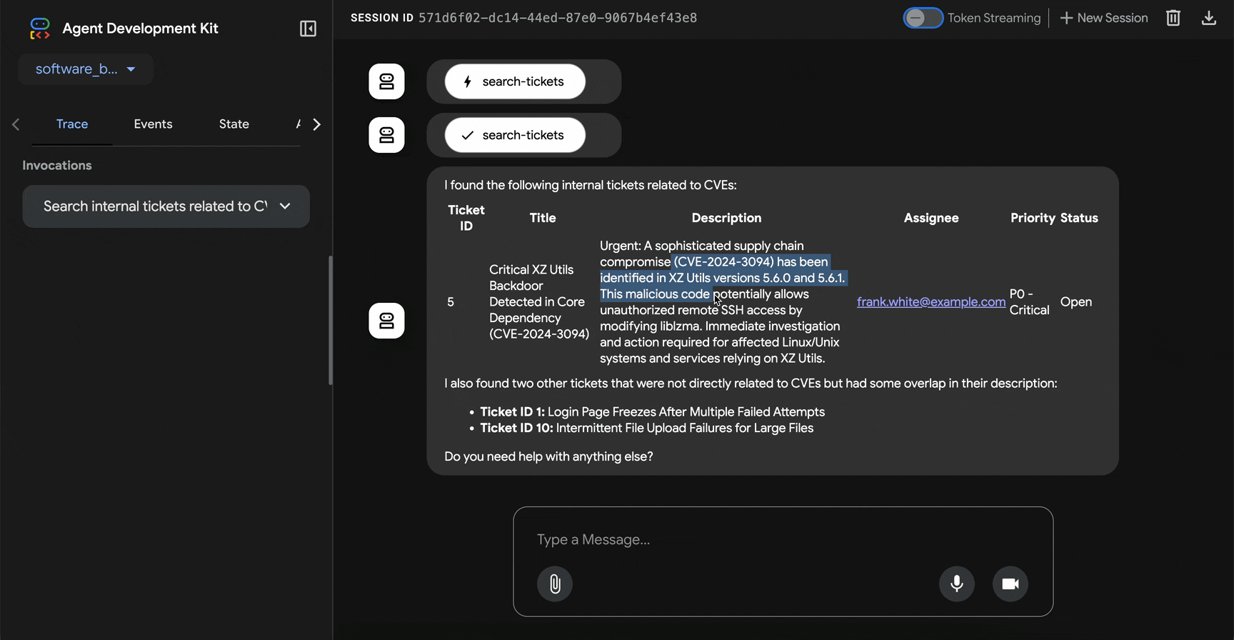This screenshot has height=640, width=1234.
Task: Open the software_b... agent dropdown
Action: 86,69
